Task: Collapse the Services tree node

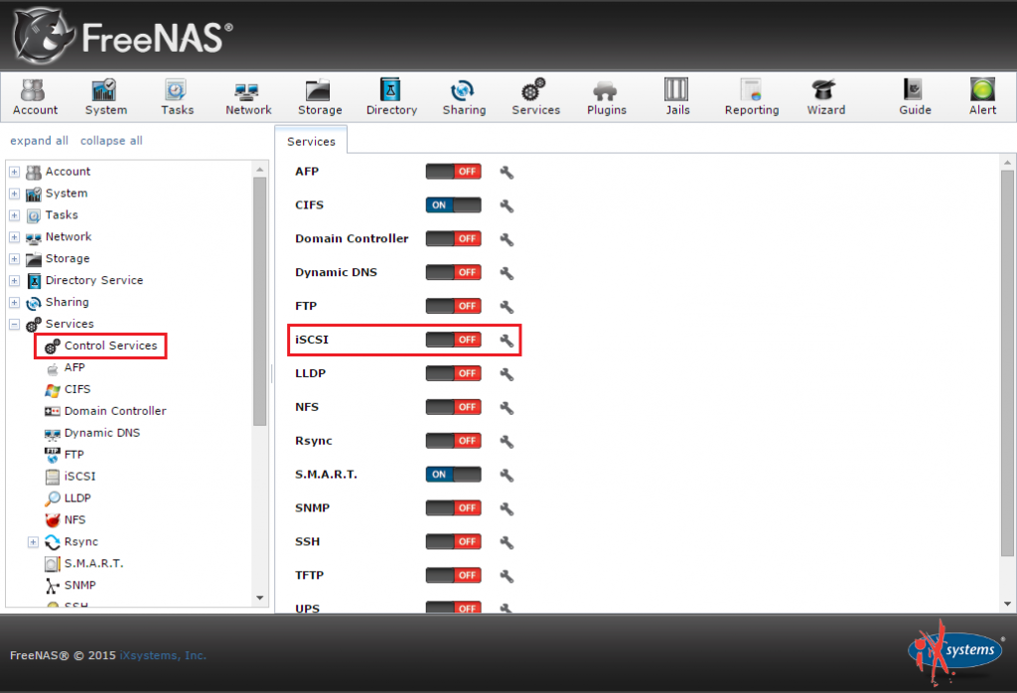Action: [14, 324]
